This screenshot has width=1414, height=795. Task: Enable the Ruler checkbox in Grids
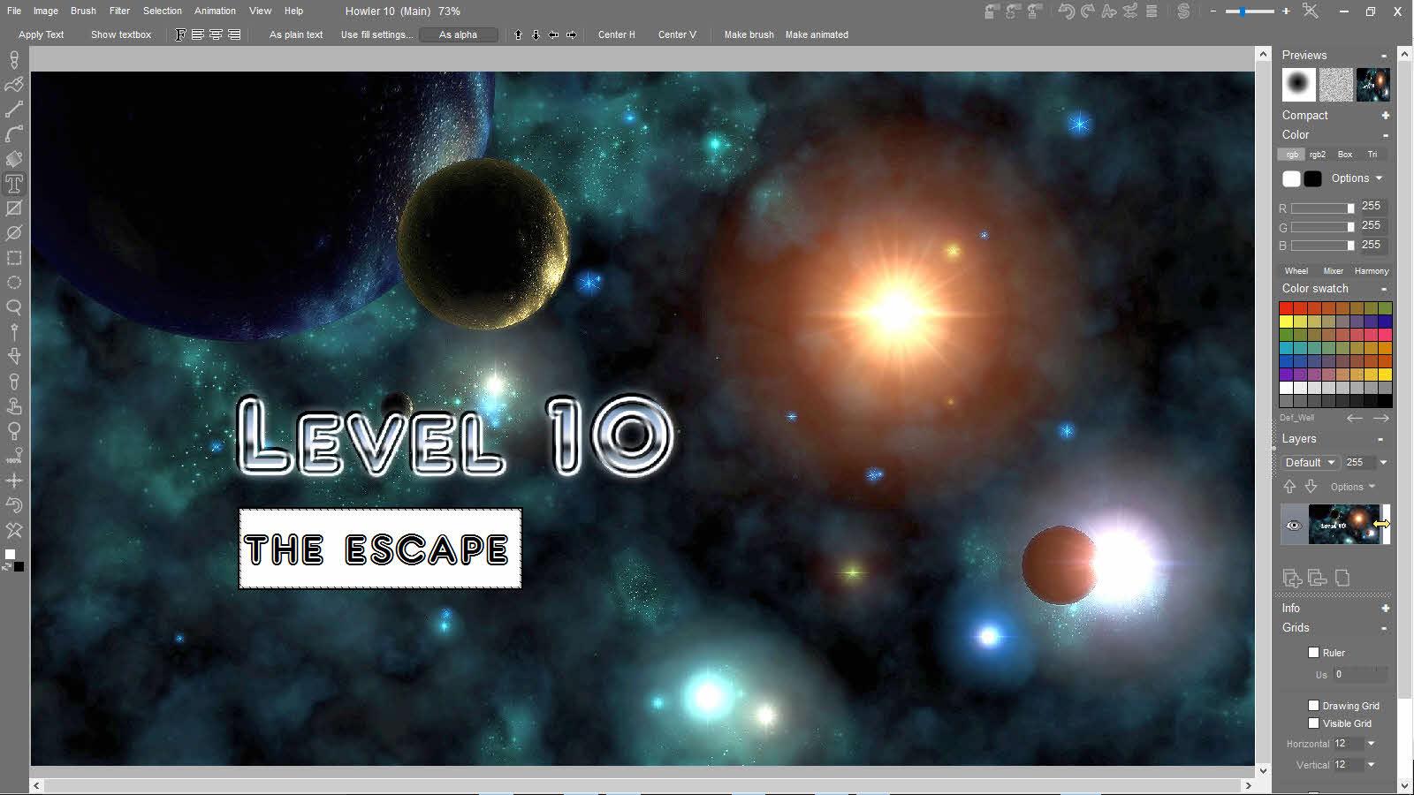(1314, 652)
